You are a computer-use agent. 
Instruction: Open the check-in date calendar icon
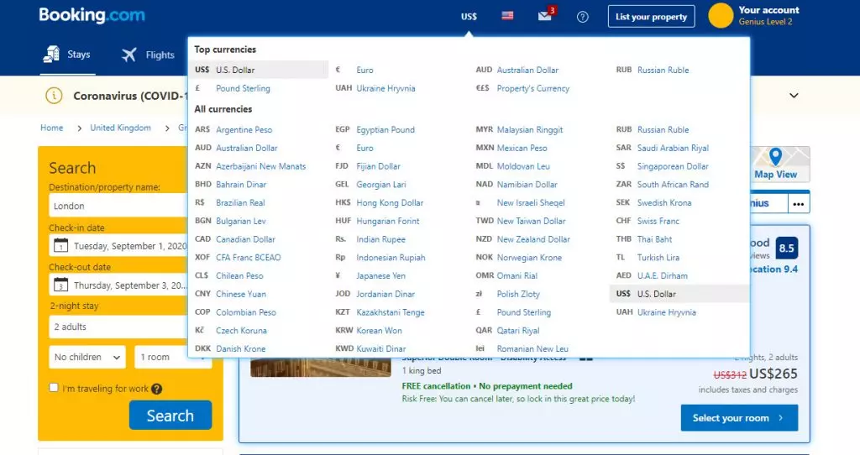pos(60,246)
